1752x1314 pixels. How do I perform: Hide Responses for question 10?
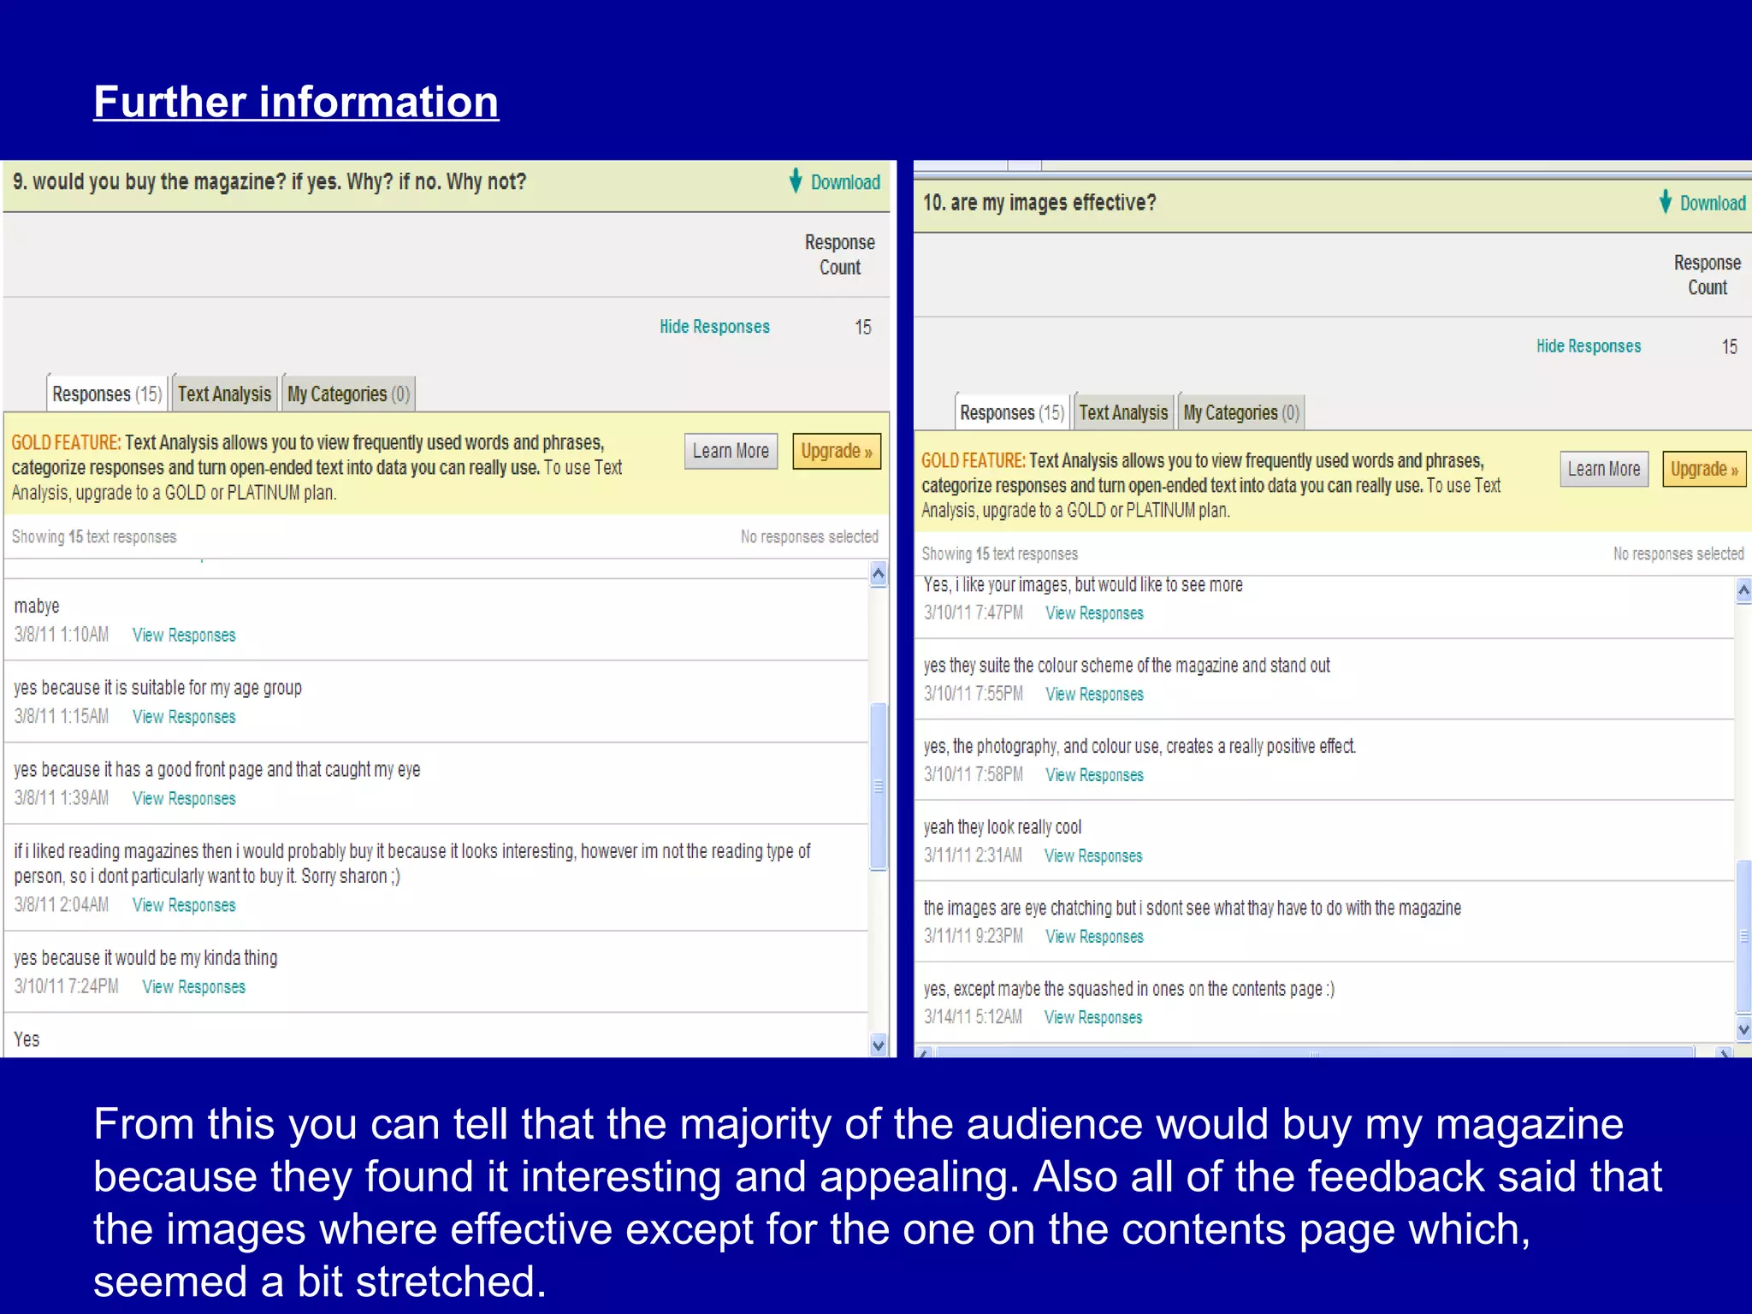(x=1588, y=346)
